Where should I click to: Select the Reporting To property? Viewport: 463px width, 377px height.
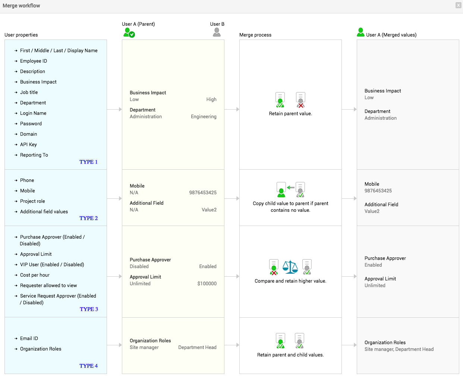pyautogui.click(x=34, y=155)
